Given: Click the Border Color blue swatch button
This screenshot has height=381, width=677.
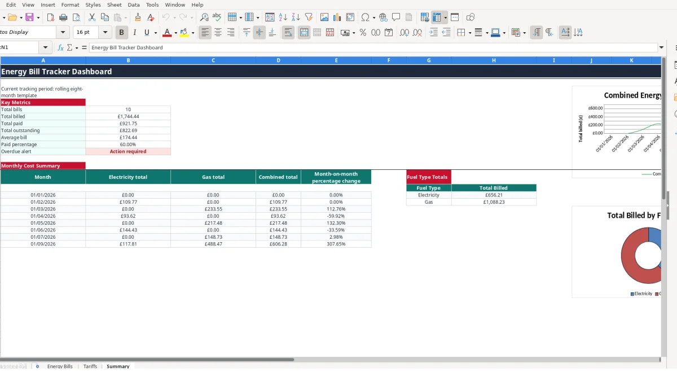Looking at the screenshot, I should click(x=495, y=33).
